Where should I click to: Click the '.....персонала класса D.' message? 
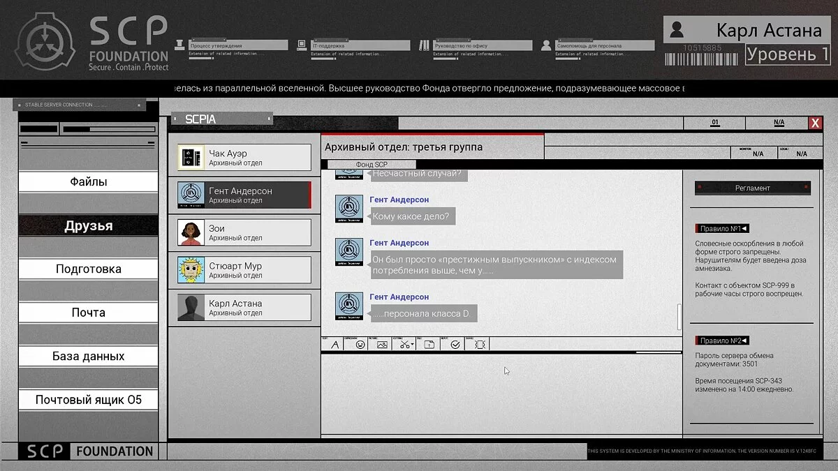(423, 314)
